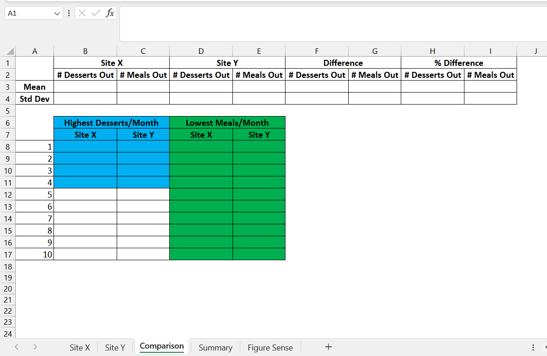
Task: Open the Figure Sense sheet
Action: (270, 347)
